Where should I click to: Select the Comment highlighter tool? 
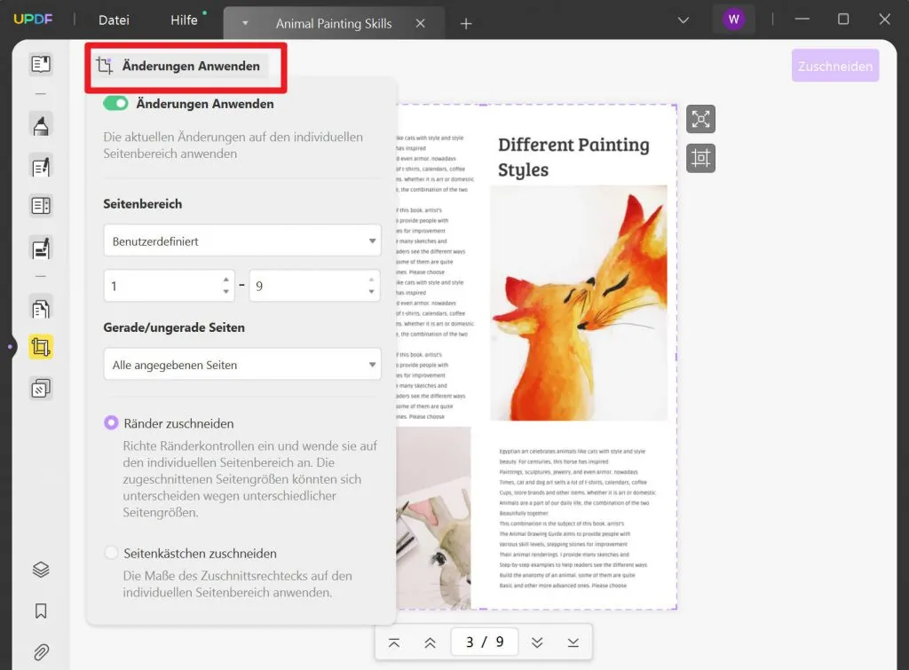pos(41,125)
